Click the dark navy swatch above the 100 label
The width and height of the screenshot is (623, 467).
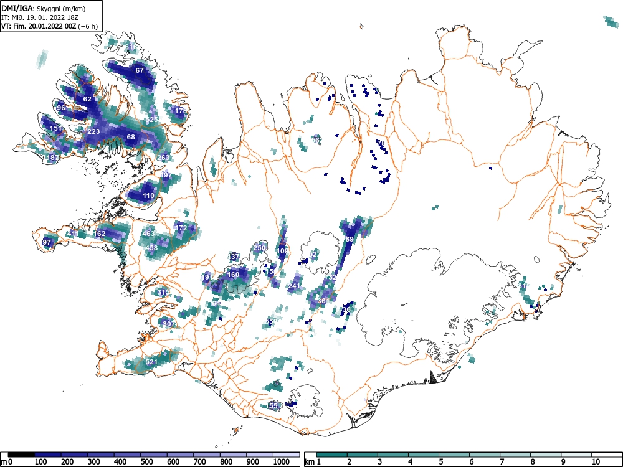point(48,455)
